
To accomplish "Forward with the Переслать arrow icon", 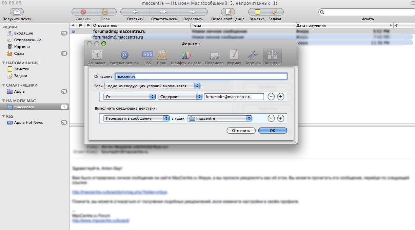I will click(x=193, y=12).
